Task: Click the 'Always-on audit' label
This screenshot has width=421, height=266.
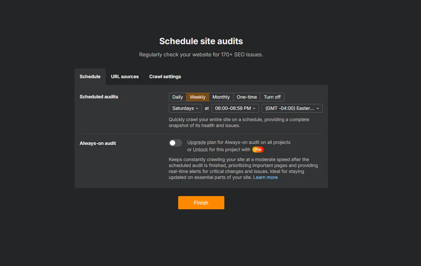Action: point(98,143)
